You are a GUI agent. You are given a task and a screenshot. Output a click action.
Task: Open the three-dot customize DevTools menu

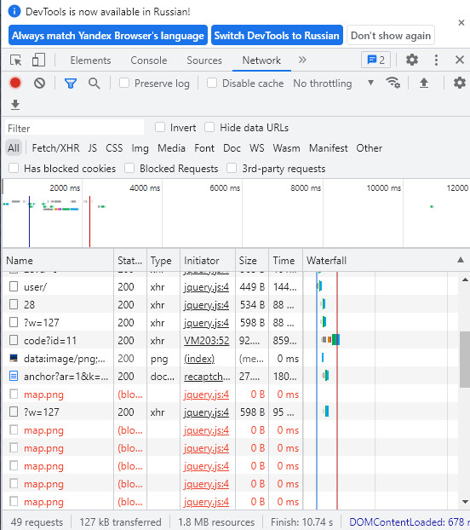click(436, 60)
